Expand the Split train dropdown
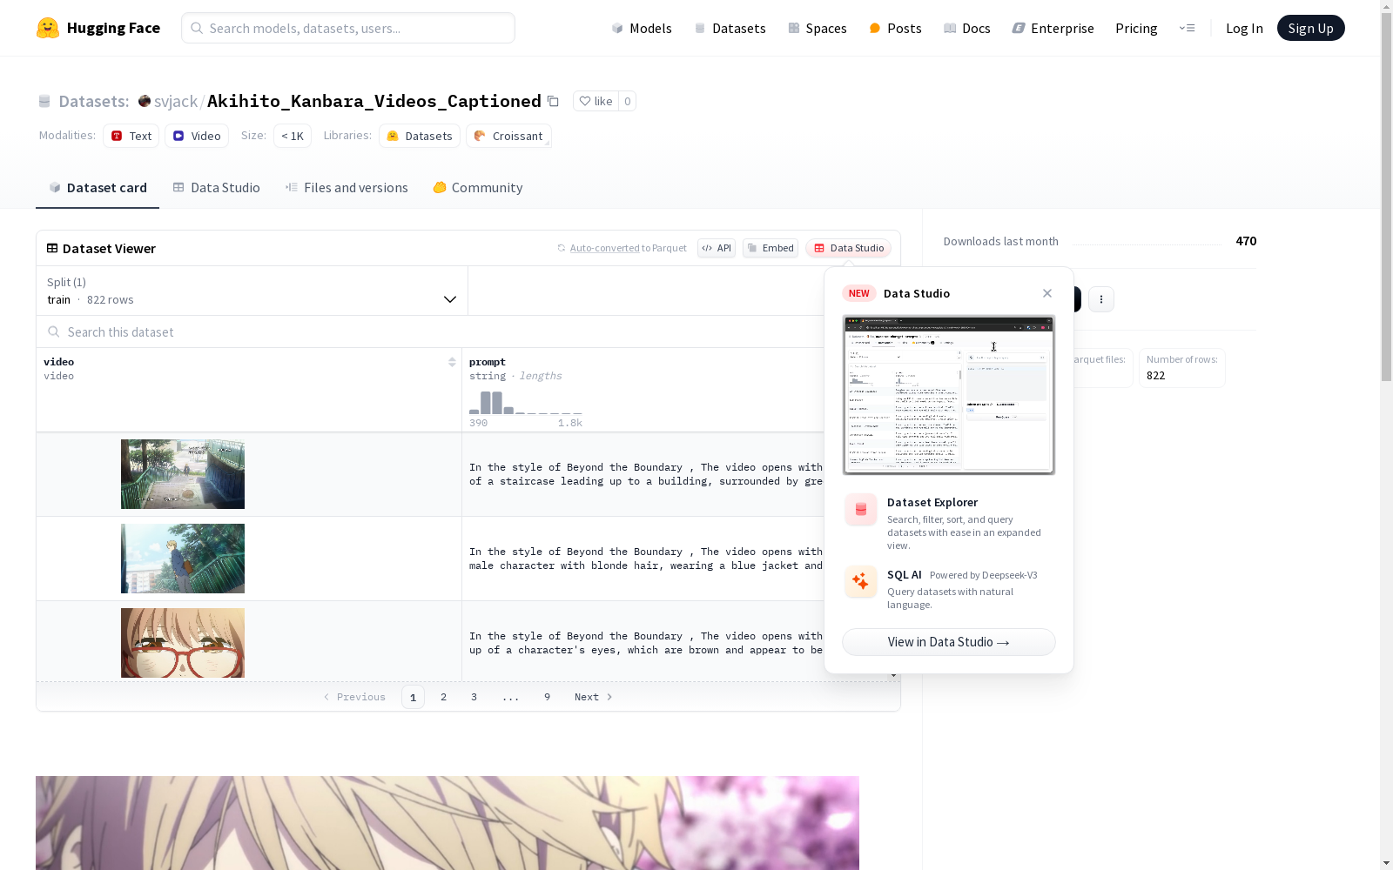 (x=252, y=291)
